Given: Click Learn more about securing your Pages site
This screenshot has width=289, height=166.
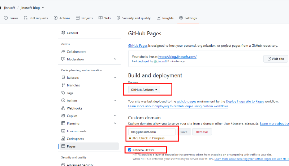Looking at the screenshot, I should 251,159.
